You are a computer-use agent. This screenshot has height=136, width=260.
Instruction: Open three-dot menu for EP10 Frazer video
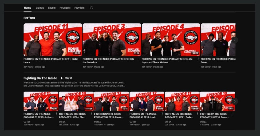pos(233,114)
